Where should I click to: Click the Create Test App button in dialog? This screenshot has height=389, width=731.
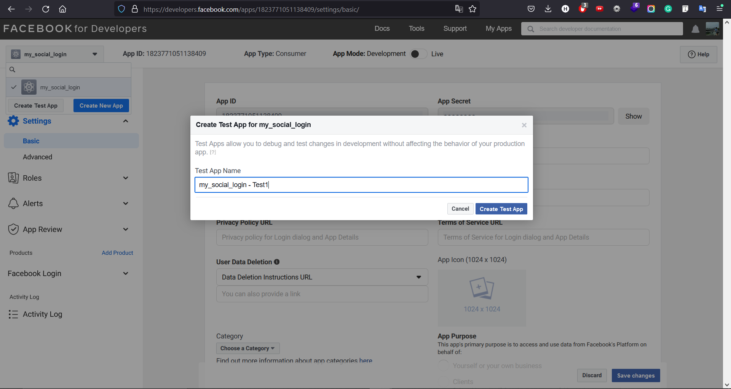click(x=501, y=209)
